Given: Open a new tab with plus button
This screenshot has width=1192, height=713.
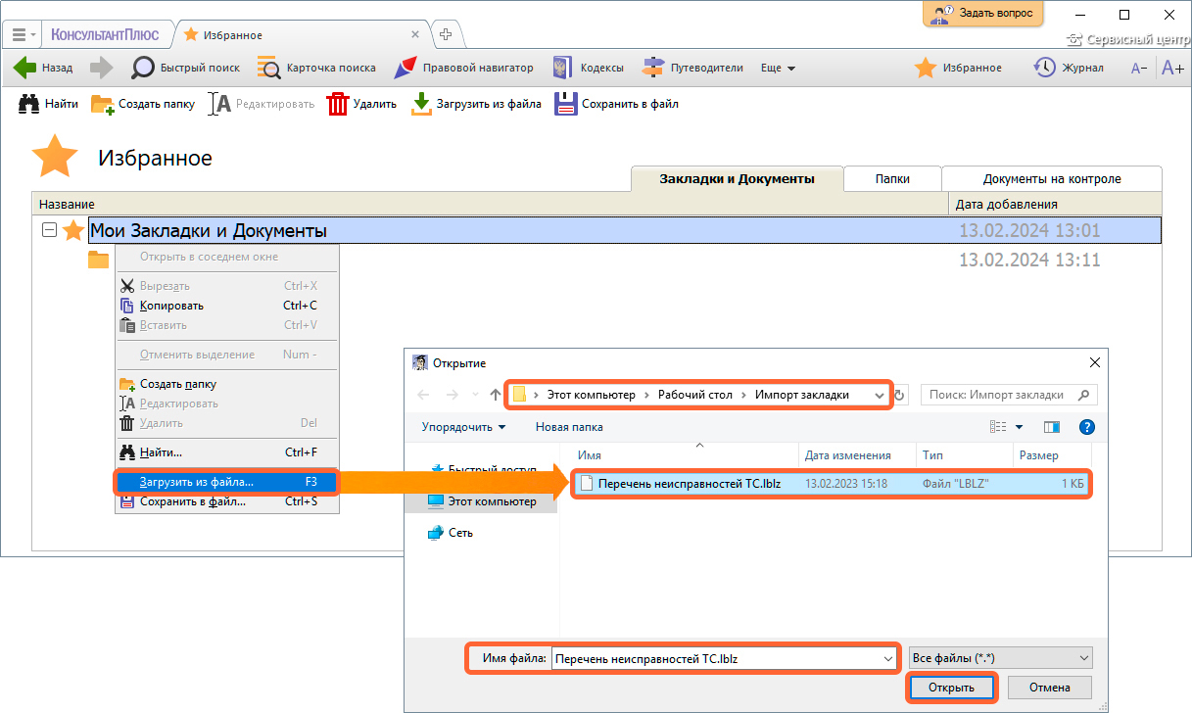Looking at the screenshot, I should pos(446,34).
